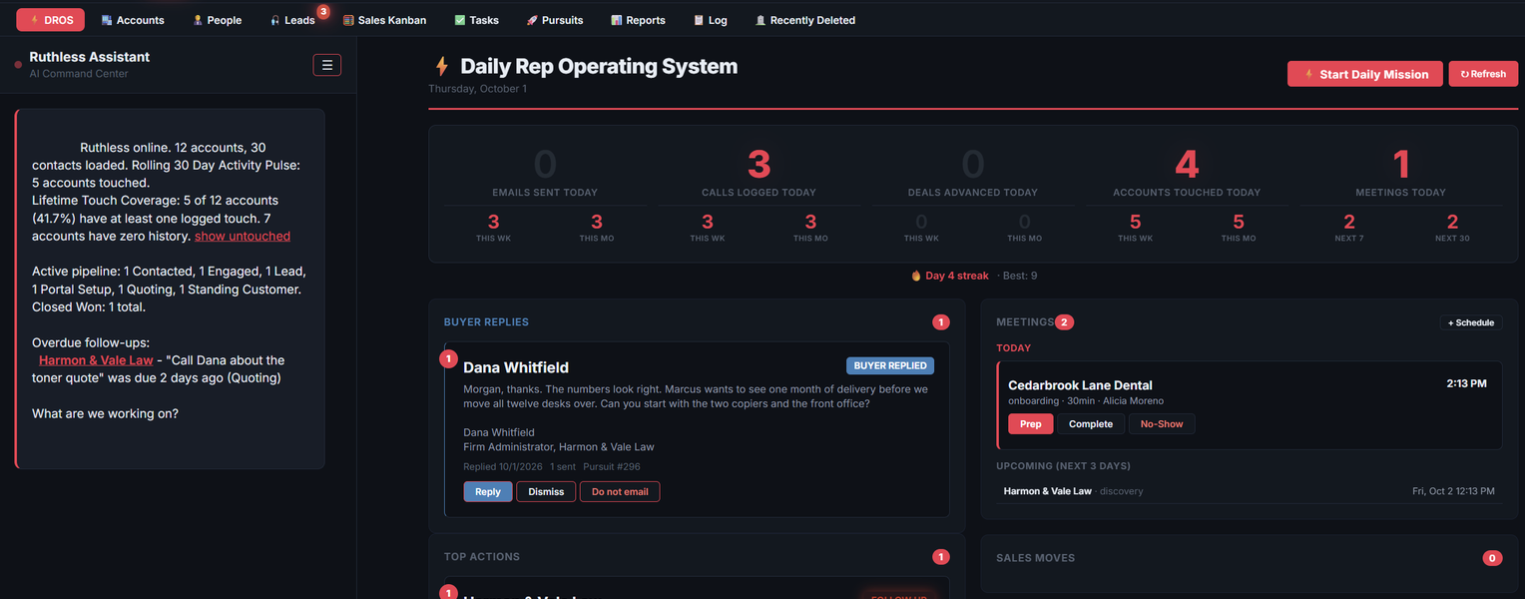Open the Log tab
This screenshot has width=1525, height=599.
point(711,20)
